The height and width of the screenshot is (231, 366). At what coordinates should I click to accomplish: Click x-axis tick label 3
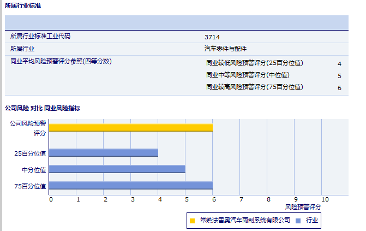coord(133,199)
